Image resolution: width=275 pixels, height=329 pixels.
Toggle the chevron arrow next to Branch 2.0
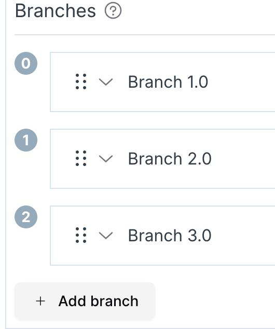coord(106,159)
